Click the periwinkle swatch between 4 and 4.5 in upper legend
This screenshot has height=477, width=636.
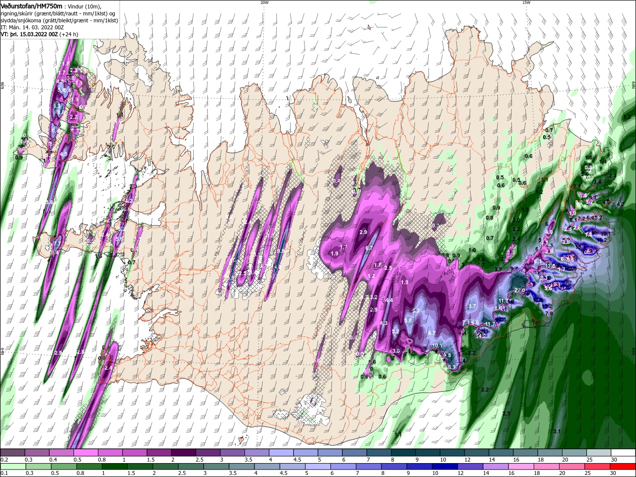[281, 453]
